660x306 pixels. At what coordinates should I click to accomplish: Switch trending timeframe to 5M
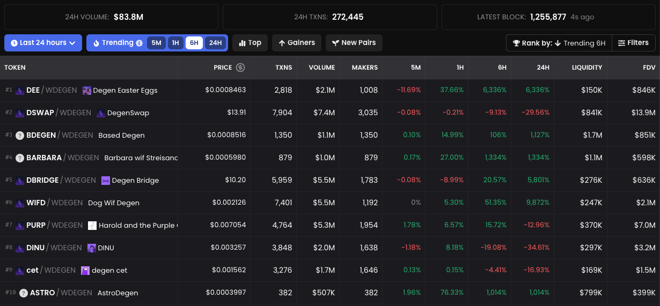(x=156, y=43)
